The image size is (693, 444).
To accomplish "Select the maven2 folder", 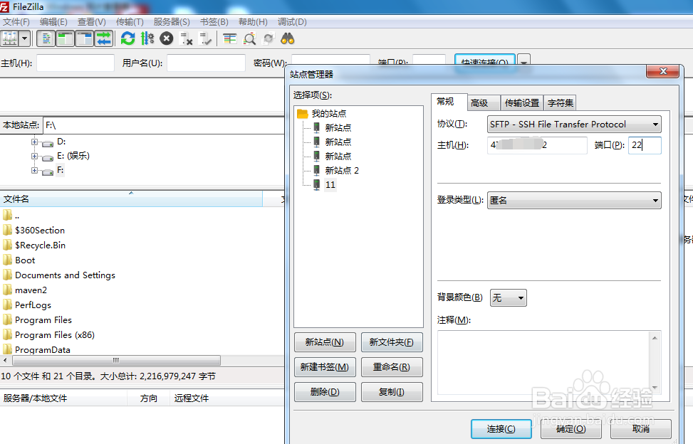I will click(x=31, y=290).
